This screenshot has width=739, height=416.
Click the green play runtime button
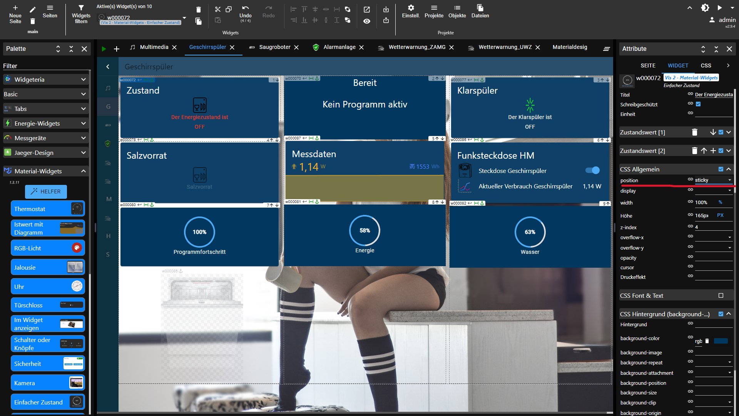pyautogui.click(x=104, y=49)
